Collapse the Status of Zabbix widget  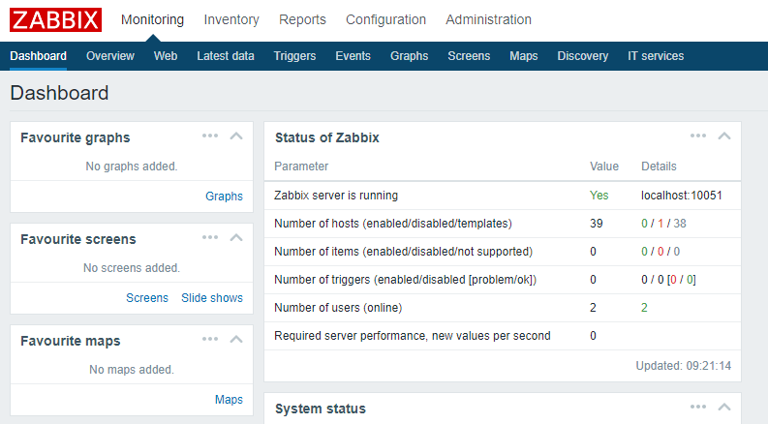pyautogui.click(x=724, y=136)
